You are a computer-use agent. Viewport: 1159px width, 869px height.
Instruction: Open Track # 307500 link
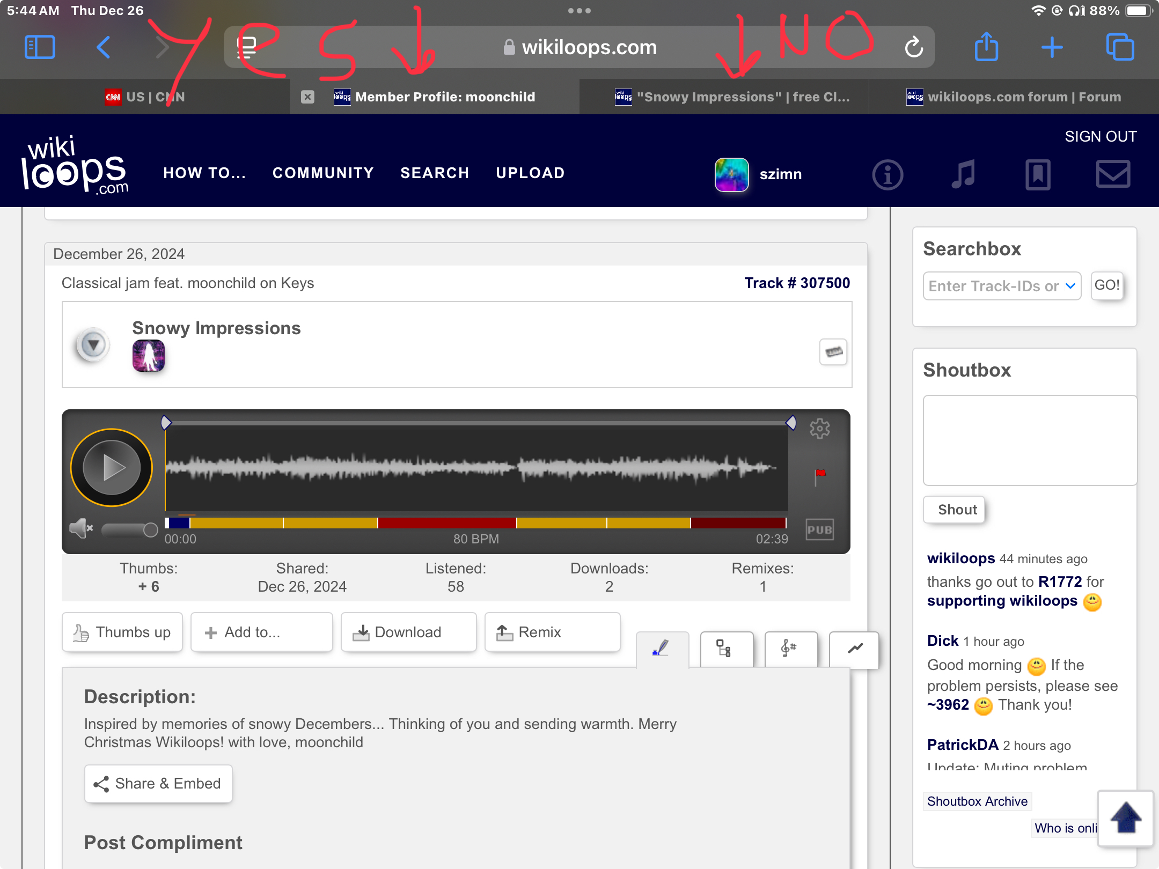(x=797, y=283)
